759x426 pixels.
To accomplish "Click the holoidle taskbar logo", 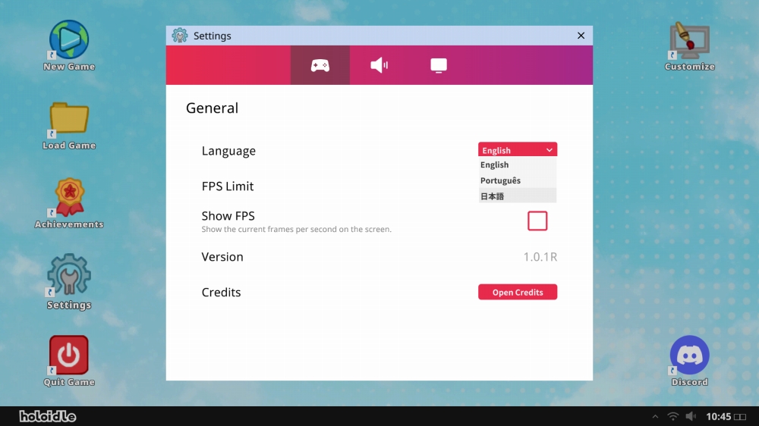I will [x=48, y=416].
